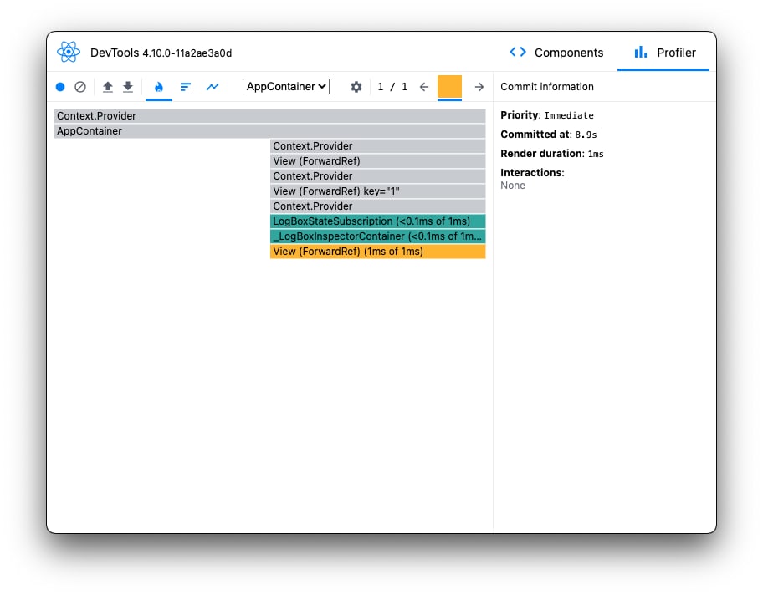763x595 pixels.
Task: Click the DevTools 4.10.0-11a2ae3a0d version text
Action: pyautogui.click(x=161, y=53)
